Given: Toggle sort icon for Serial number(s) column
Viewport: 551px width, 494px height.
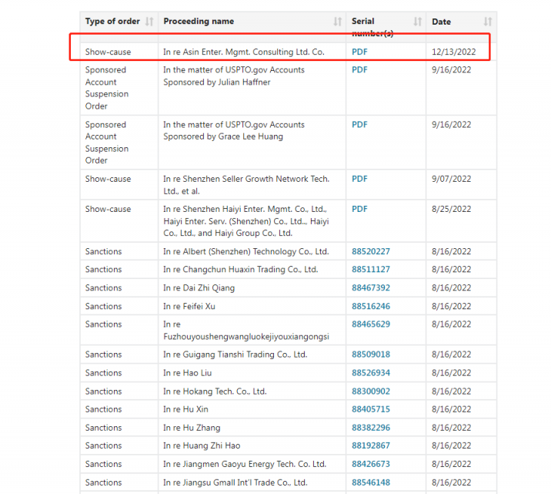Looking at the screenshot, I should point(418,22).
